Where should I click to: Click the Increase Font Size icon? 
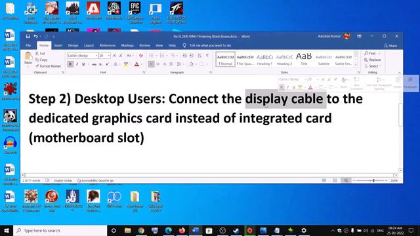(x=114, y=56)
